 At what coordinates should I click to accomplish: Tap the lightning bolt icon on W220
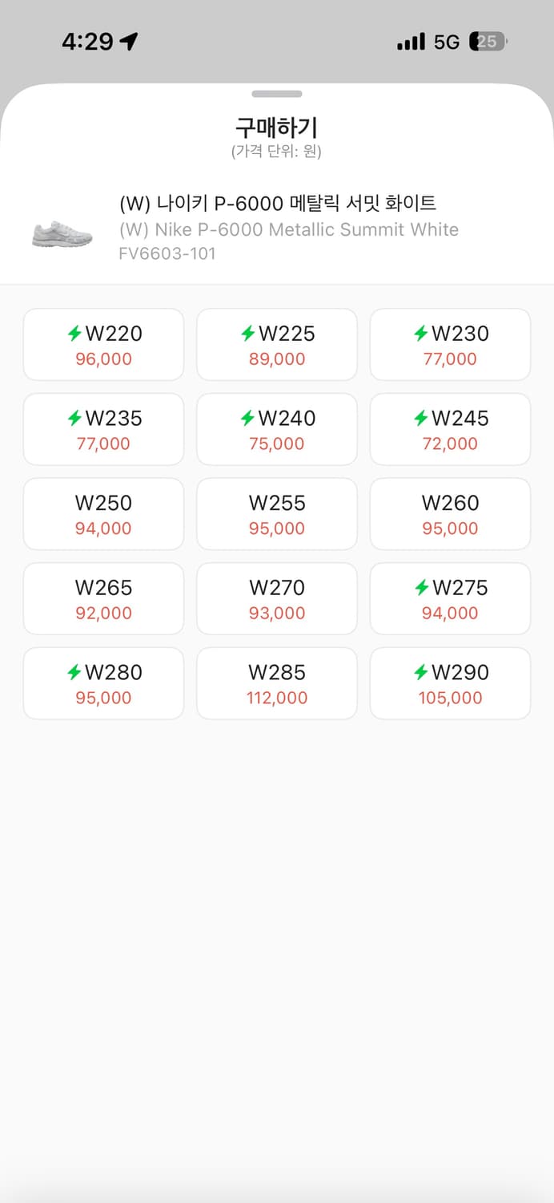[x=74, y=333]
